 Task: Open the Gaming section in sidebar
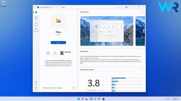36,24
